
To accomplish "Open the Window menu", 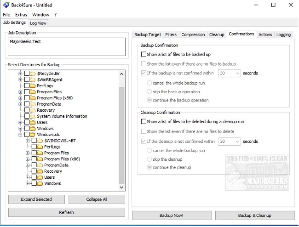I will [40, 15].
